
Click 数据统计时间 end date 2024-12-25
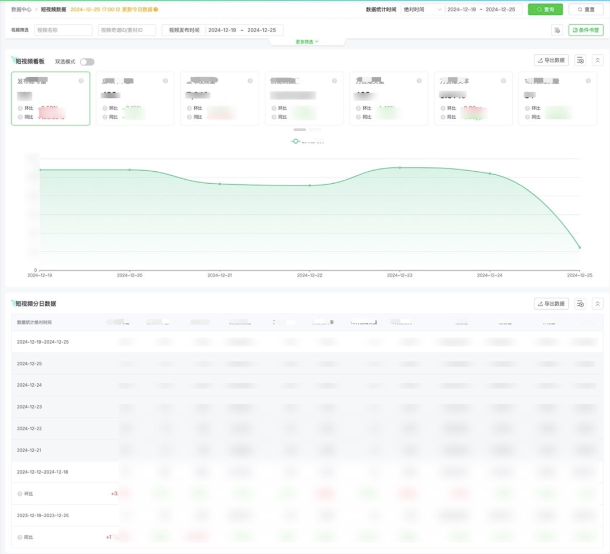(500, 10)
